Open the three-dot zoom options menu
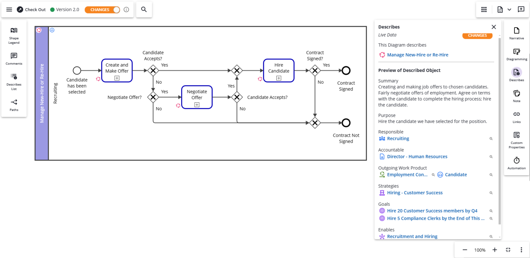Image resolution: width=530 pixels, height=258 pixels. (x=521, y=250)
